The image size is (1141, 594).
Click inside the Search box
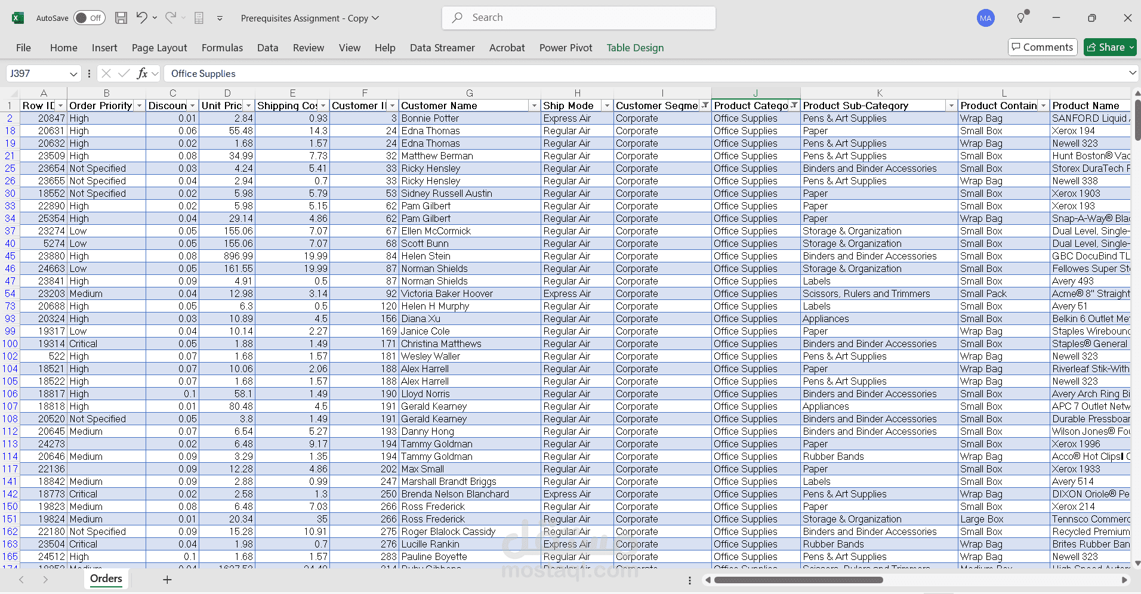tap(579, 18)
